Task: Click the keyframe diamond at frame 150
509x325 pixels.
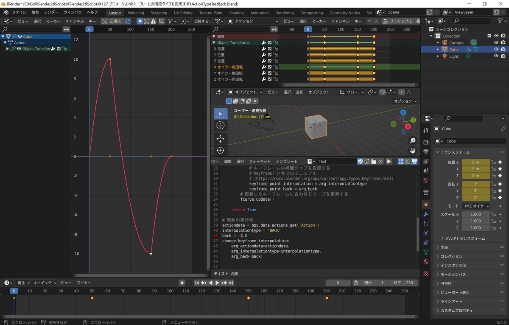Action: [x=249, y=298]
